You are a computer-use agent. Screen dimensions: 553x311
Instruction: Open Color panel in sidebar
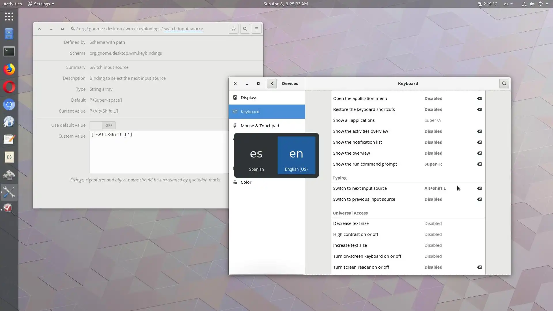pyautogui.click(x=246, y=182)
